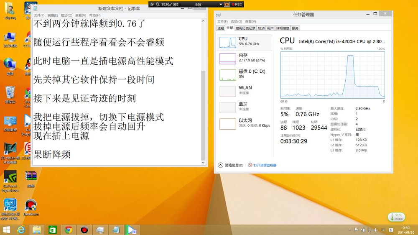
Task: Open Notepad 帮助(H) menu
Action: (x=94, y=15)
